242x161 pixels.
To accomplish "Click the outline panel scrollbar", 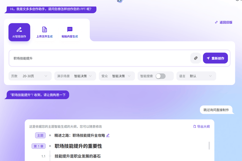I will pos(209,146).
